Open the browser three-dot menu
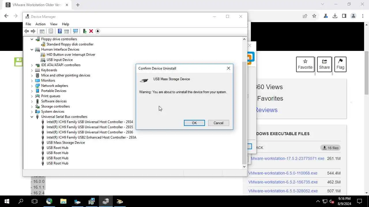This screenshot has height=207, width=369. click(363, 16)
